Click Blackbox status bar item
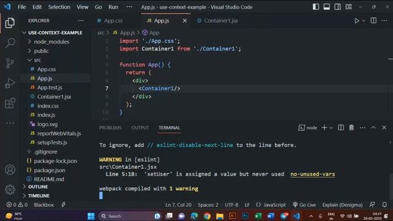 point(44,204)
